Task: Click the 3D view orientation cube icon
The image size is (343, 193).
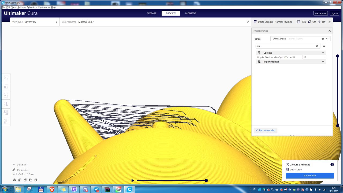Action: [14, 180]
